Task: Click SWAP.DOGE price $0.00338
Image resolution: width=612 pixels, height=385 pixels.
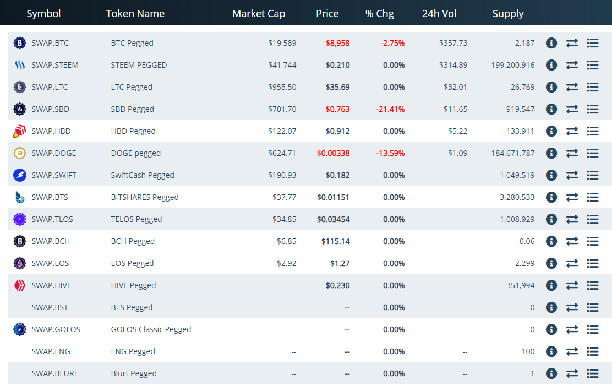Action: click(x=333, y=153)
